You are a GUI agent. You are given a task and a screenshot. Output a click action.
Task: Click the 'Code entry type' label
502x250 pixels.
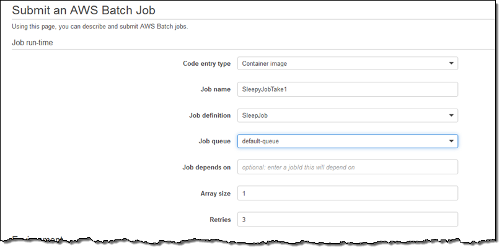tap(206, 63)
